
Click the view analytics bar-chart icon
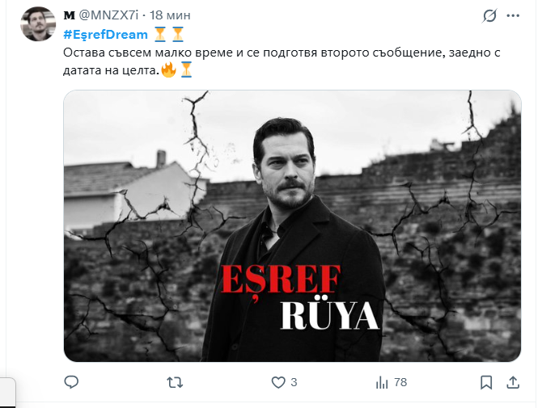click(x=382, y=382)
